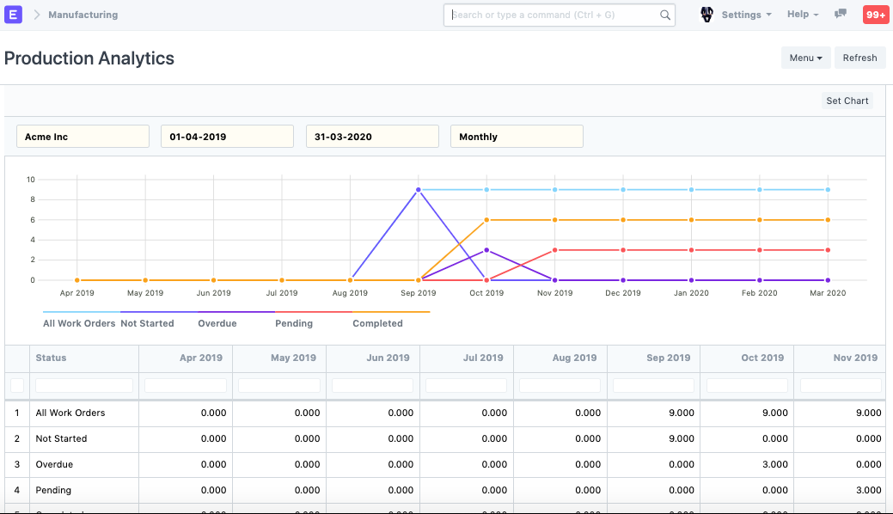Toggle the Completed legend series
This screenshot has width=893, height=514.
(x=377, y=323)
